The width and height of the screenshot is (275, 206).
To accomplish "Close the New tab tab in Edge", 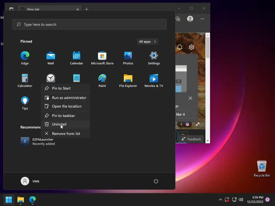I will 78,9.
